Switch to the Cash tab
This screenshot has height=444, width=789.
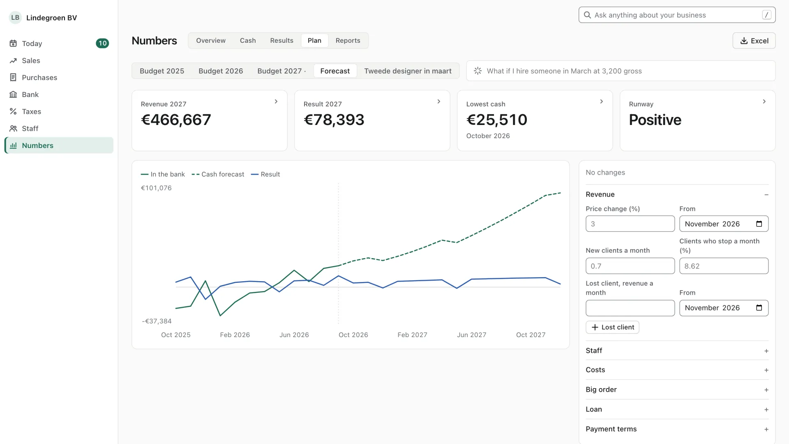(x=248, y=41)
